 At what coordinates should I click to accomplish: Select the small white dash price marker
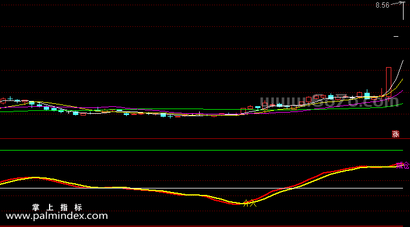pos(396,37)
